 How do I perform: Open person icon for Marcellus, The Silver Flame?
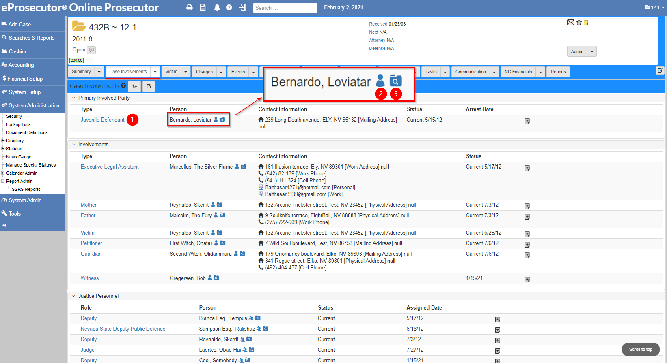(237, 167)
